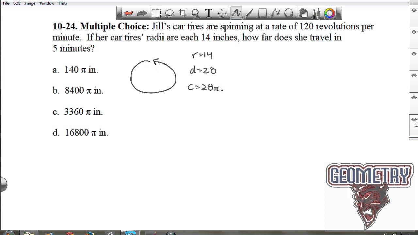
Task: Open the color wheel picker
Action: coord(330,13)
